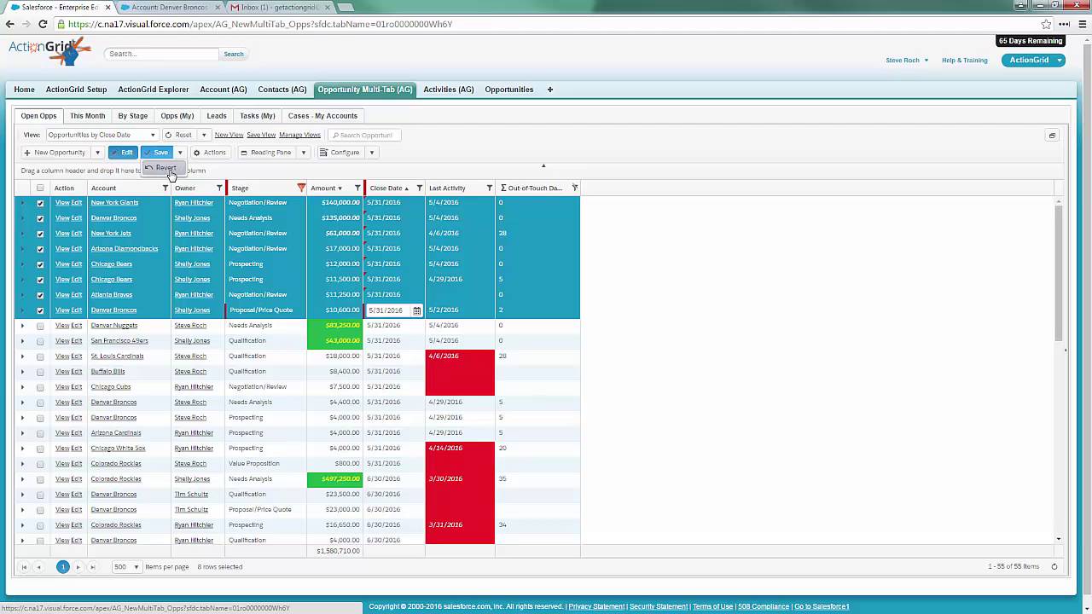
Task: Check the St. Louis Cardinals row checkbox
Action: [x=40, y=356]
